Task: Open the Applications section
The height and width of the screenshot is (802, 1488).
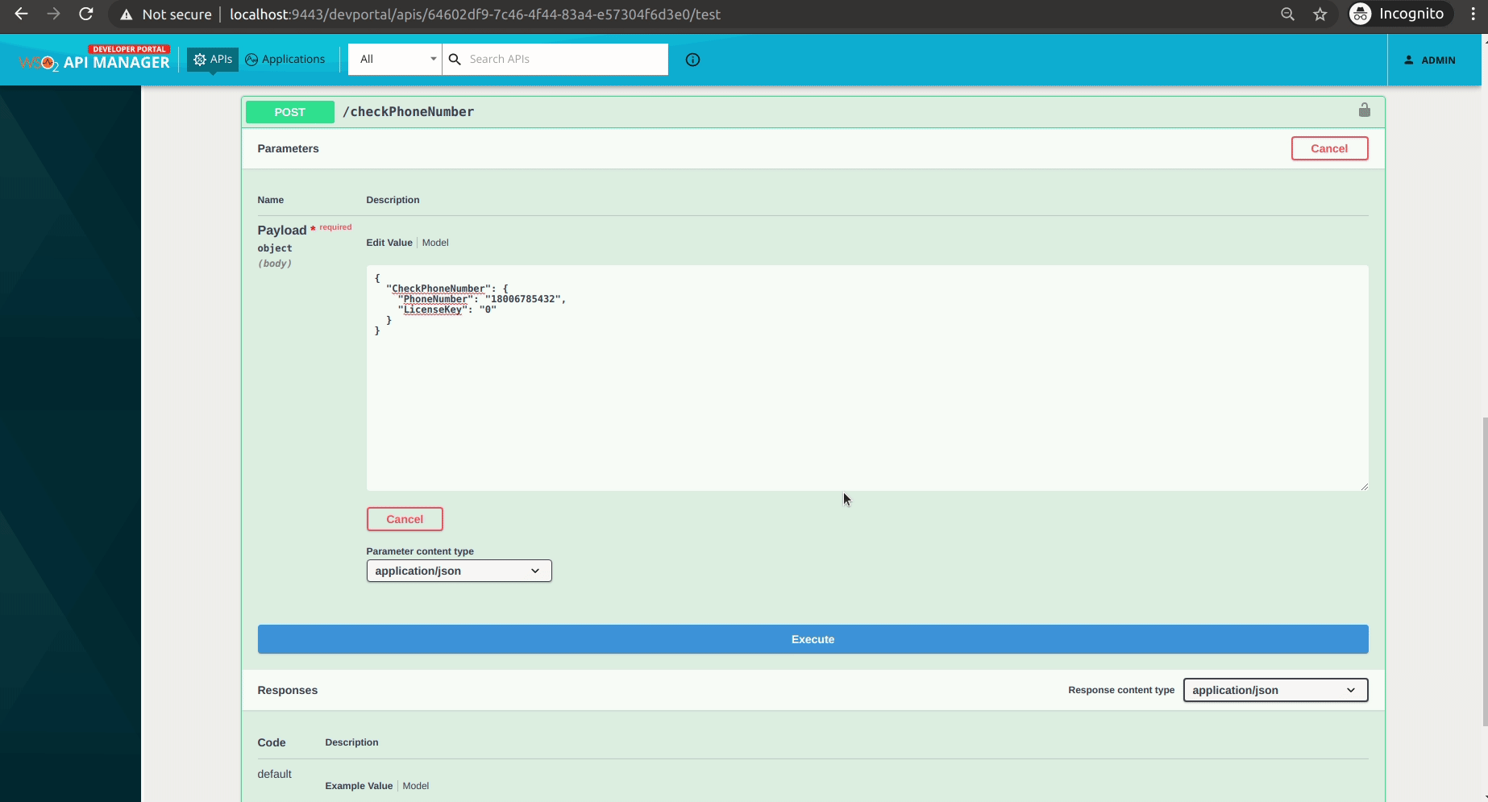Action: 285,59
